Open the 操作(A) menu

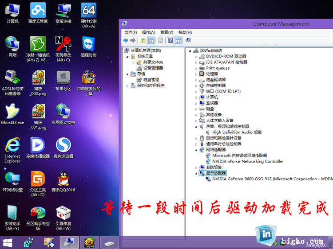(x=148, y=32)
